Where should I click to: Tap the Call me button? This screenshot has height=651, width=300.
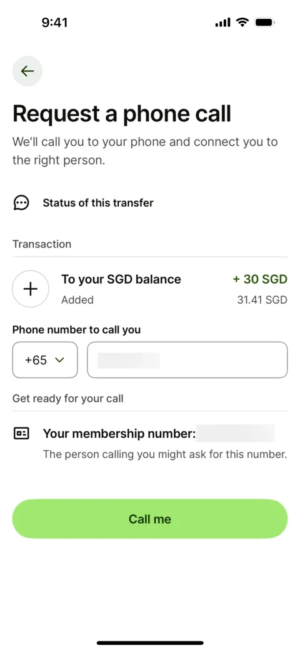point(150,519)
